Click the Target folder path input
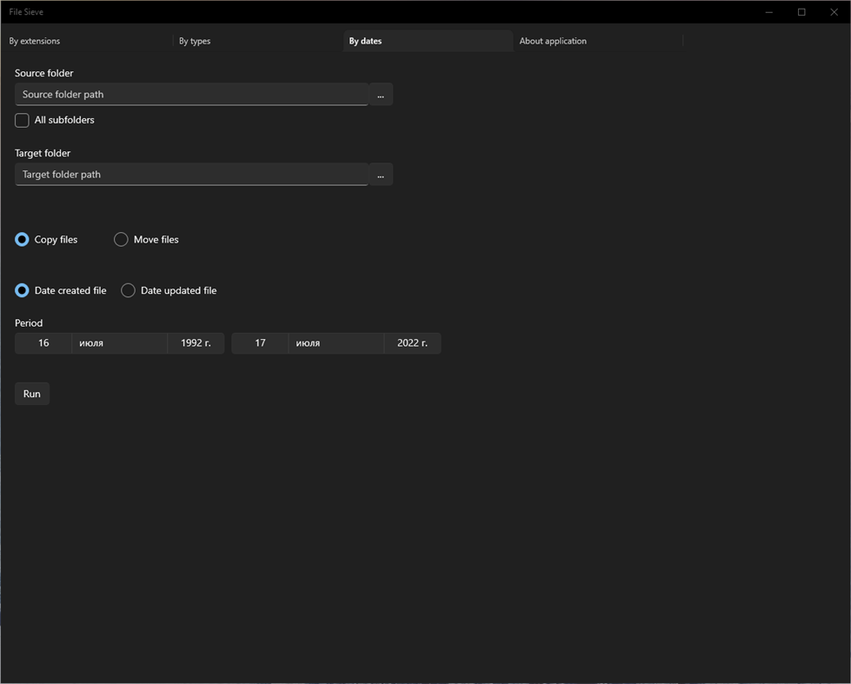This screenshot has width=851, height=684. click(191, 174)
